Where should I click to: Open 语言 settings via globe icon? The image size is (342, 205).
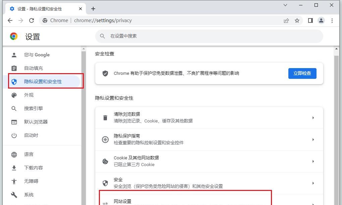pos(14,154)
